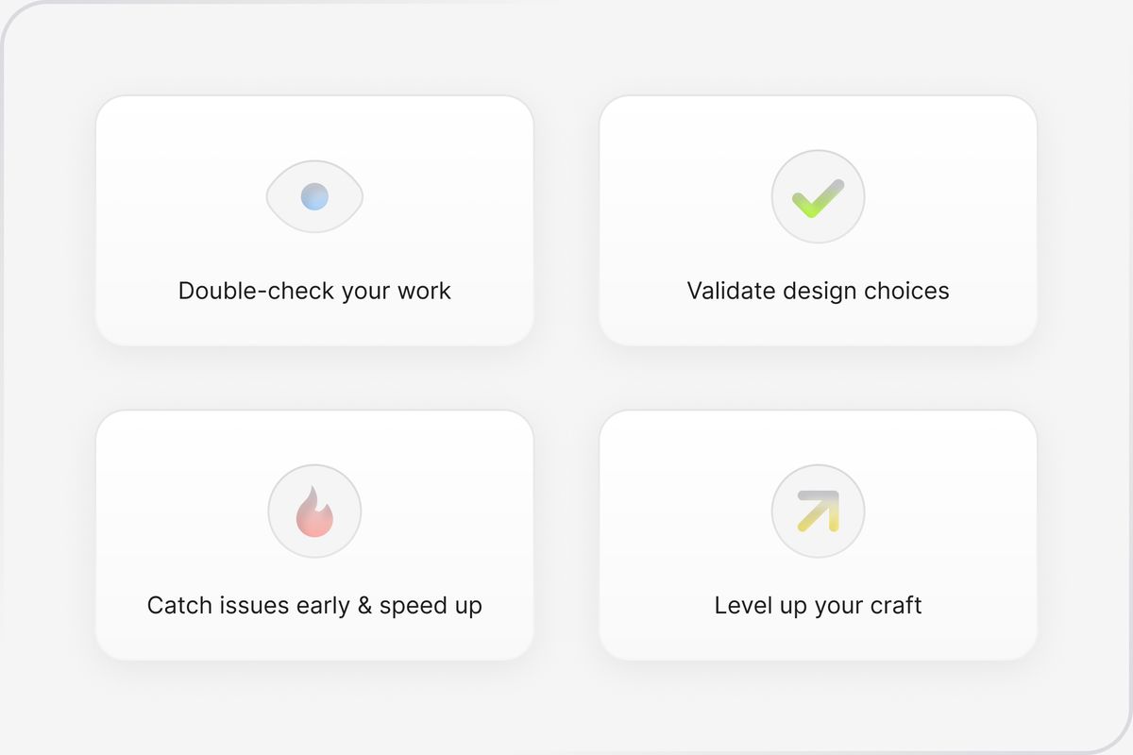Click the circled flame icon
Screen dimensions: 1133x755
tap(314, 512)
